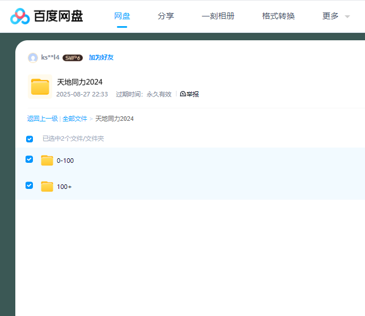The image size is (365, 316).
Task: Click the 加为好友 link
Action: click(101, 57)
